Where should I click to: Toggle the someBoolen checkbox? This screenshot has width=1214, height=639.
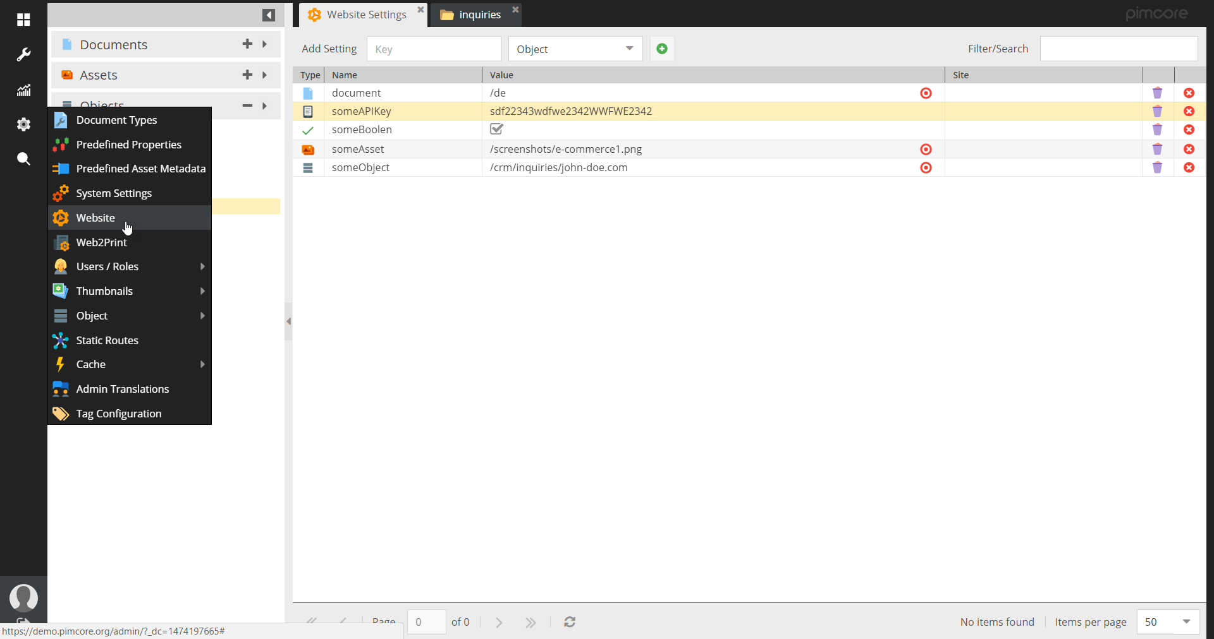(496, 129)
